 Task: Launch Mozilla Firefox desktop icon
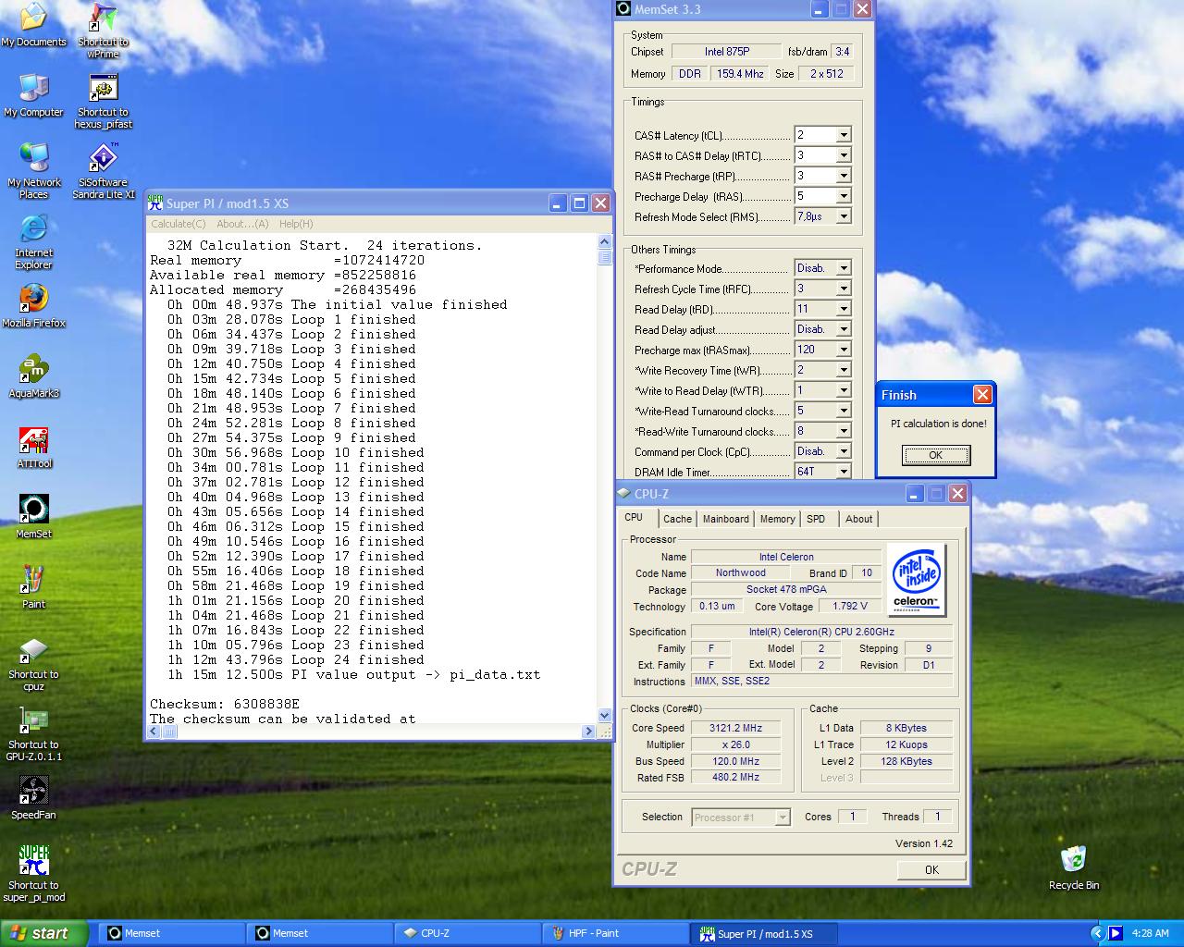point(33,306)
